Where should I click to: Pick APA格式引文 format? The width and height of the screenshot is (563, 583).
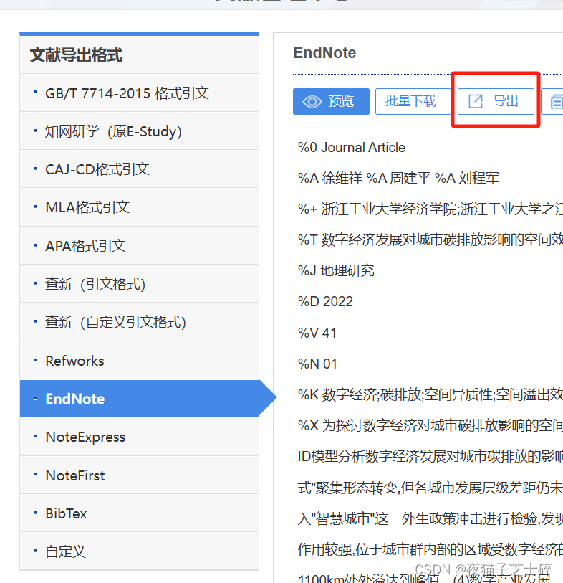[139, 246]
